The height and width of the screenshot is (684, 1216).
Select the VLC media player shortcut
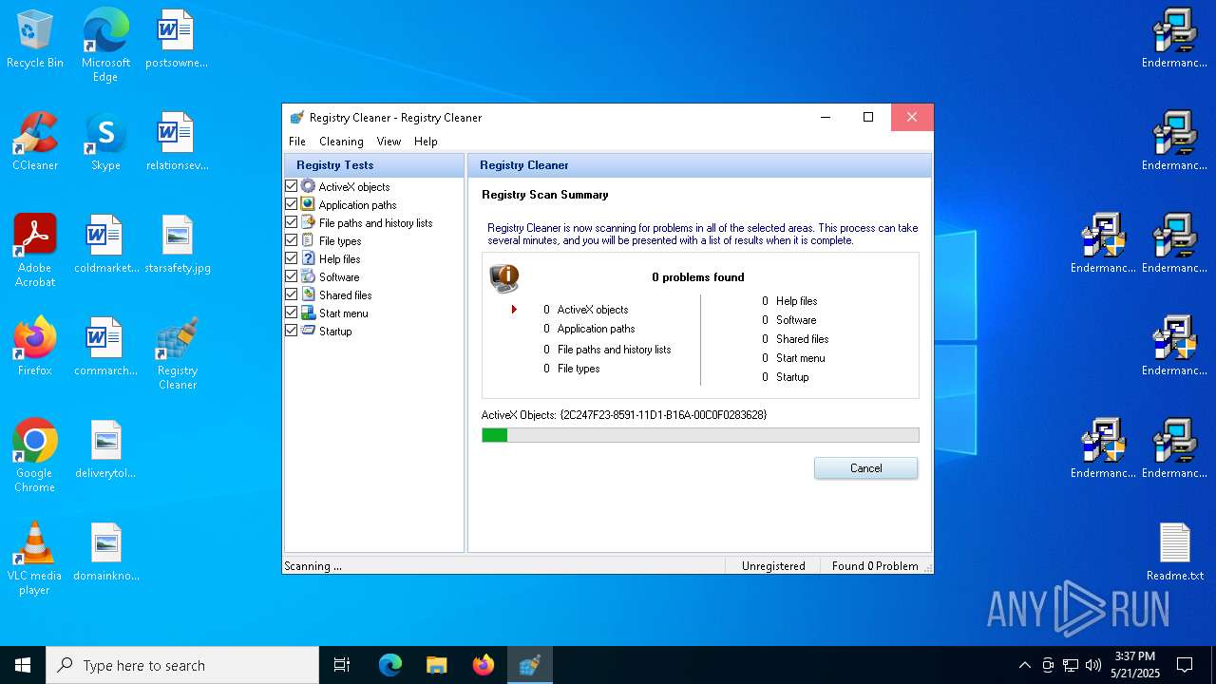tap(35, 559)
